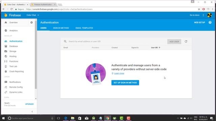Image resolution: width=216 pixels, height=121 pixels.
Task: Open the header three-dot overflow menu
Action: point(203,15)
